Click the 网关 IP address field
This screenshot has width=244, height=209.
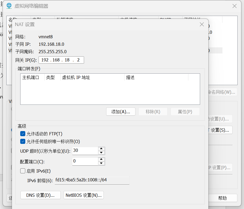[61, 60]
